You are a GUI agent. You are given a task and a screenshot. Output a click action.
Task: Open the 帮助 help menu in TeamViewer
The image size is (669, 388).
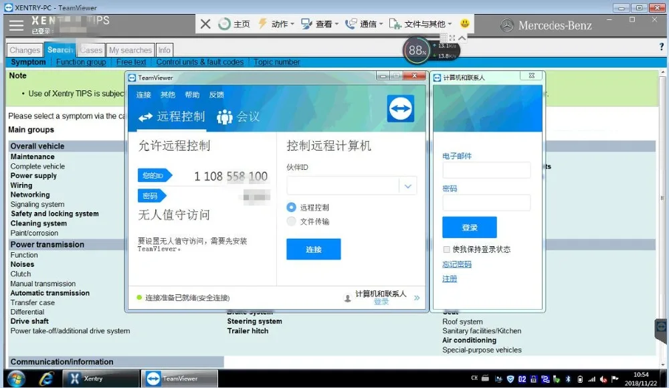click(192, 95)
